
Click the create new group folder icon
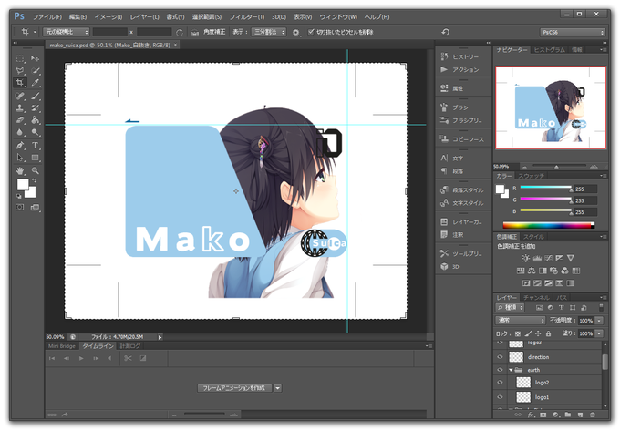click(x=568, y=415)
